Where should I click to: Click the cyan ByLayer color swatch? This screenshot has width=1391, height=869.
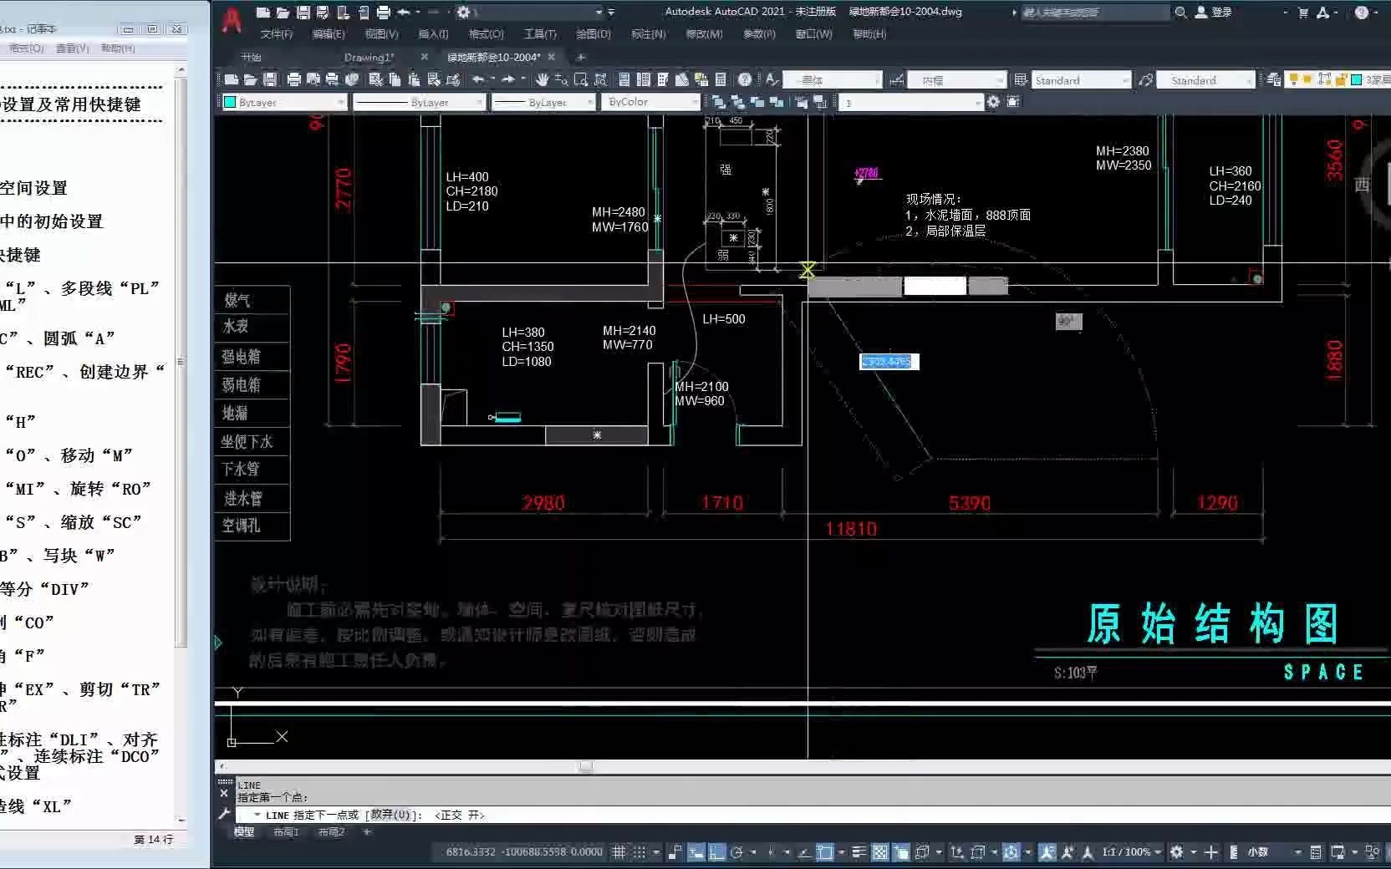(x=229, y=102)
